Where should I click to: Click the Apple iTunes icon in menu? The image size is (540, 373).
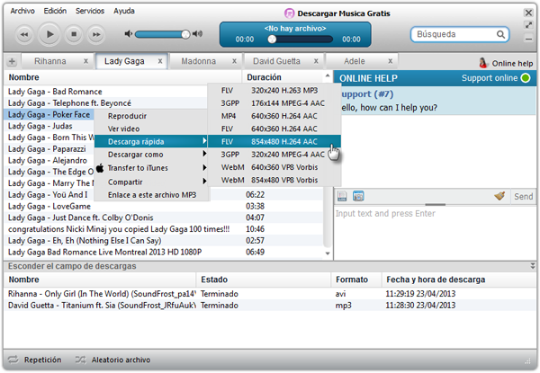tap(100, 168)
